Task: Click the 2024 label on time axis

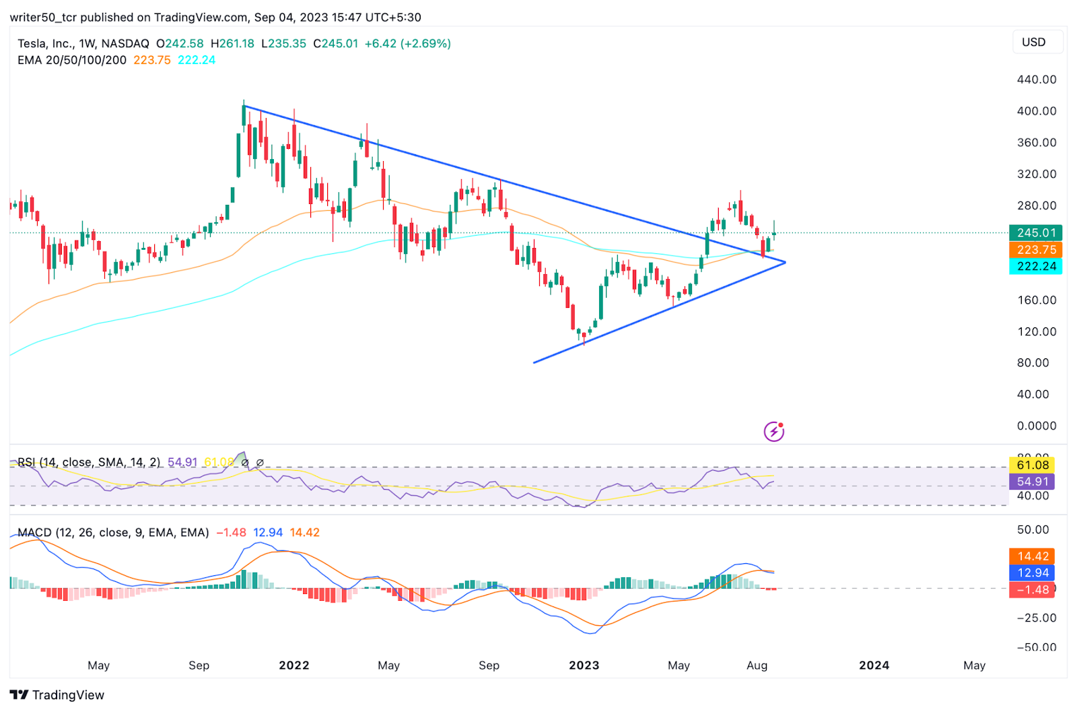Action: [x=874, y=666]
